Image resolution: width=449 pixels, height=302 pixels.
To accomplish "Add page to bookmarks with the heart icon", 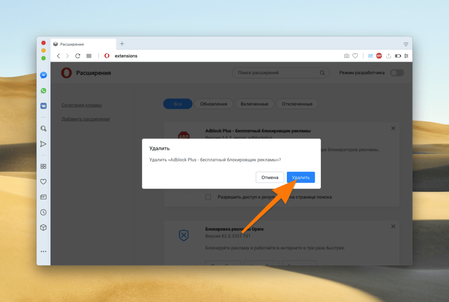I will click(x=355, y=56).
